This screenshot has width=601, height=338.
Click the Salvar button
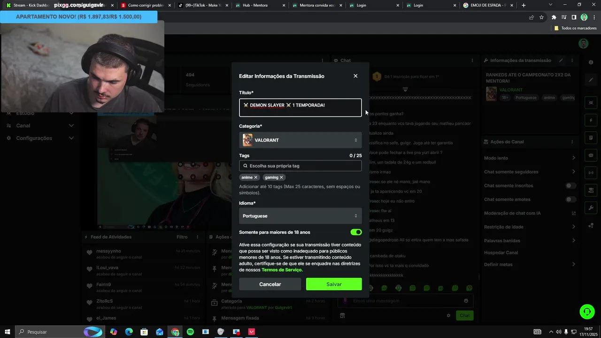click(x=334, y=284)
